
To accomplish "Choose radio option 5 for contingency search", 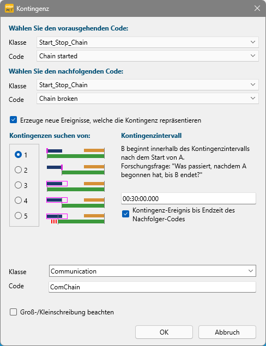I will [x=18, y=215].
